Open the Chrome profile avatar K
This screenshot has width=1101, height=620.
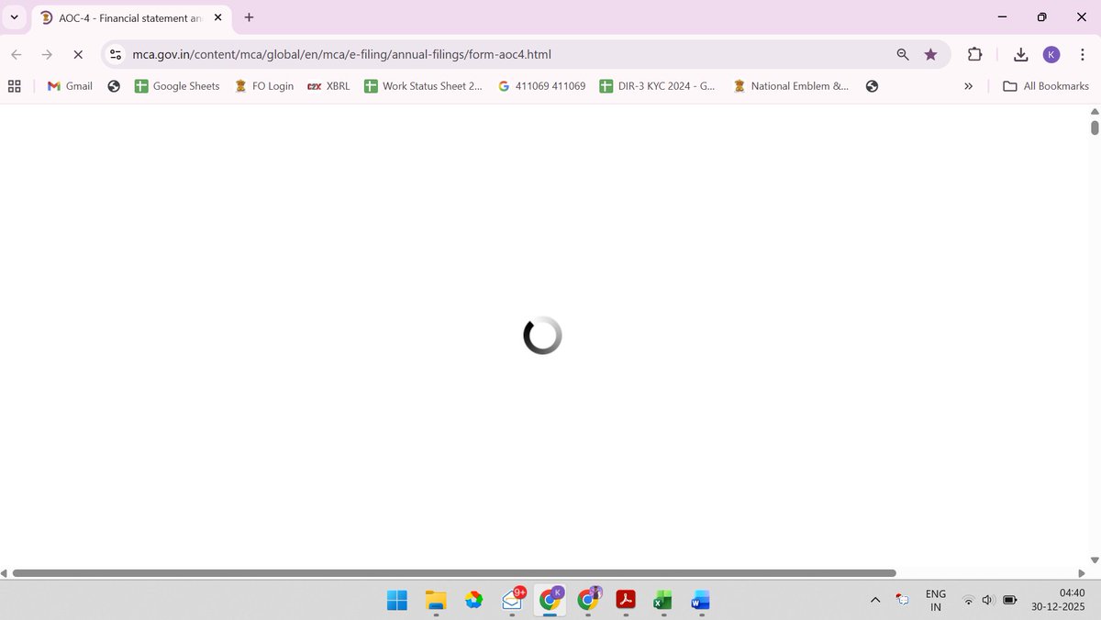[1051, 55]
